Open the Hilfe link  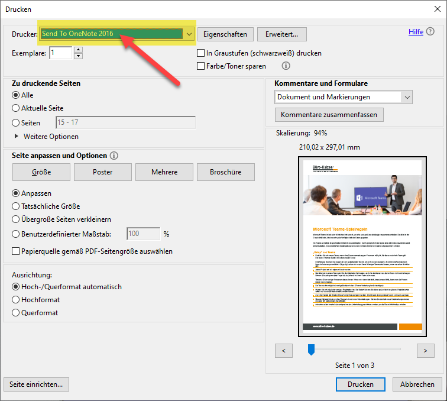point(416,32)
